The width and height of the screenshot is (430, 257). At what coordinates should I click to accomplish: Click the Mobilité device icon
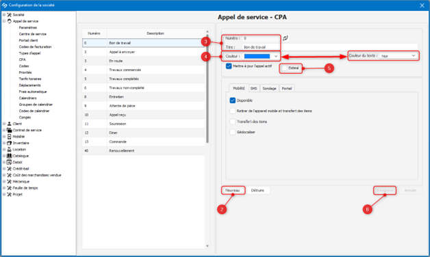click(10, 137)
